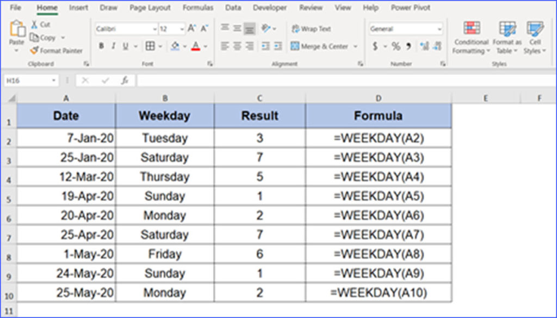Open Conditional Formatting options
The height and width of the screenshot is (318, 557).
[470, 37]
